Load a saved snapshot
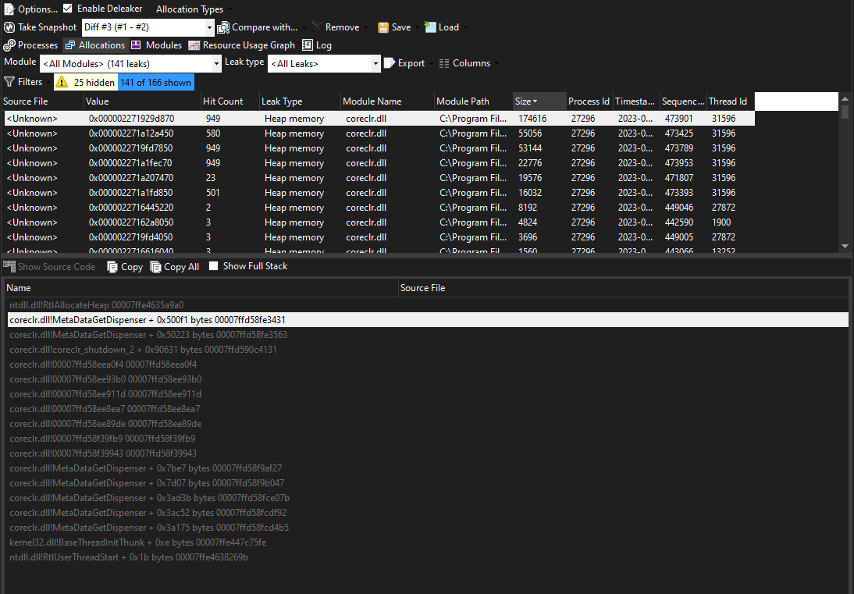The height and width of the screenshot is (594, 854). tap(443, 27)
